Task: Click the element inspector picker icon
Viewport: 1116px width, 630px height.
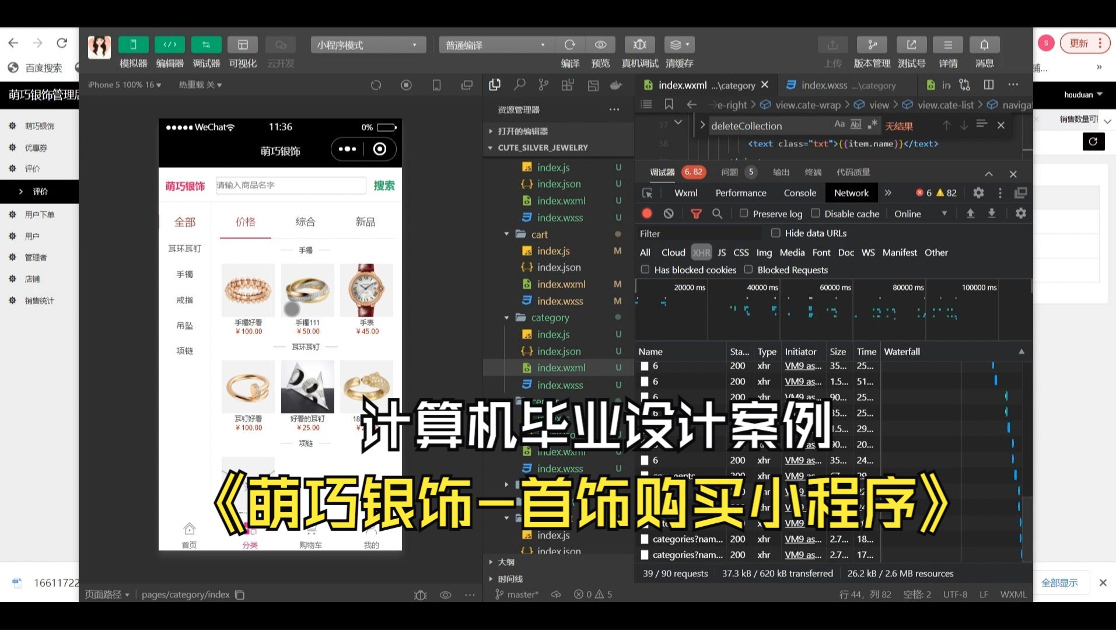Action: (647, 193)
